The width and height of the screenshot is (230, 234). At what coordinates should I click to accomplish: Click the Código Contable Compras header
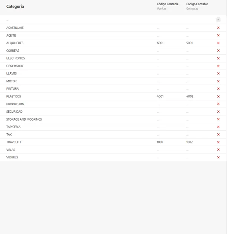click(x=197, y=6)
